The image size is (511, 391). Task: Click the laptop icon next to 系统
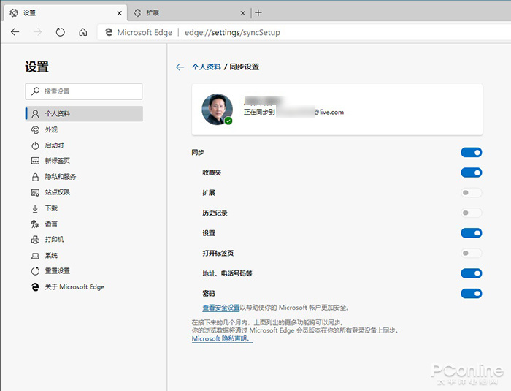(35, 256)
